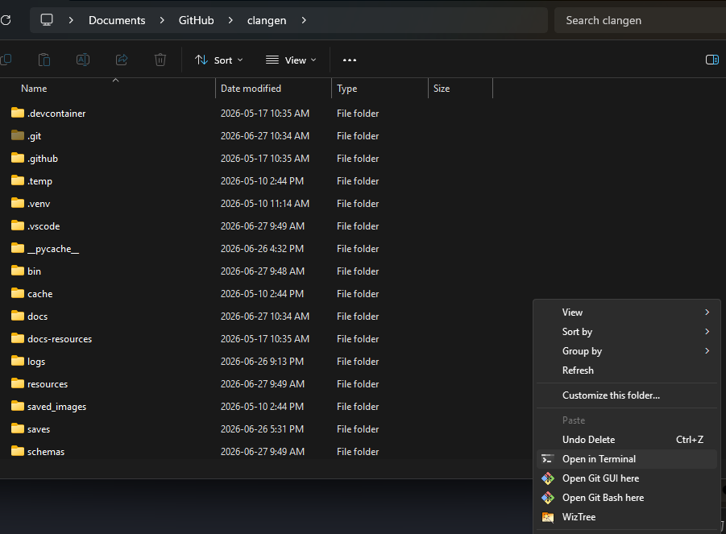Screen dimensions: 726x534
Task: Expand chevron after the monitor icon
Action: (x=71, y=20)
